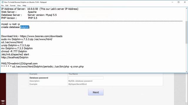Minimize the Notepad window
The width and height of the screenshot is (188, 105).
(x=172, y=2)
